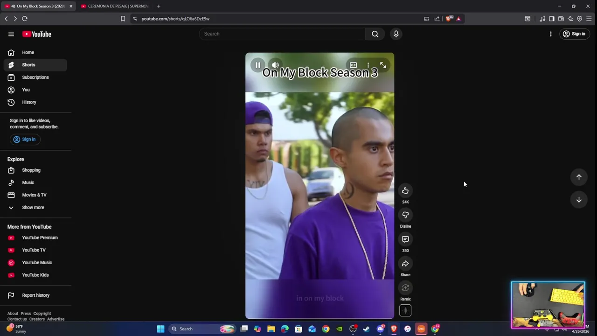
Task: Open the YouTube hamburger guide menu
Action: [11, 34]
